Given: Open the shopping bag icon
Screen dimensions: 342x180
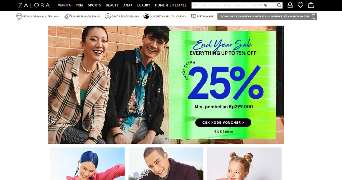Looking at the screenshot, I should [311, 5].
